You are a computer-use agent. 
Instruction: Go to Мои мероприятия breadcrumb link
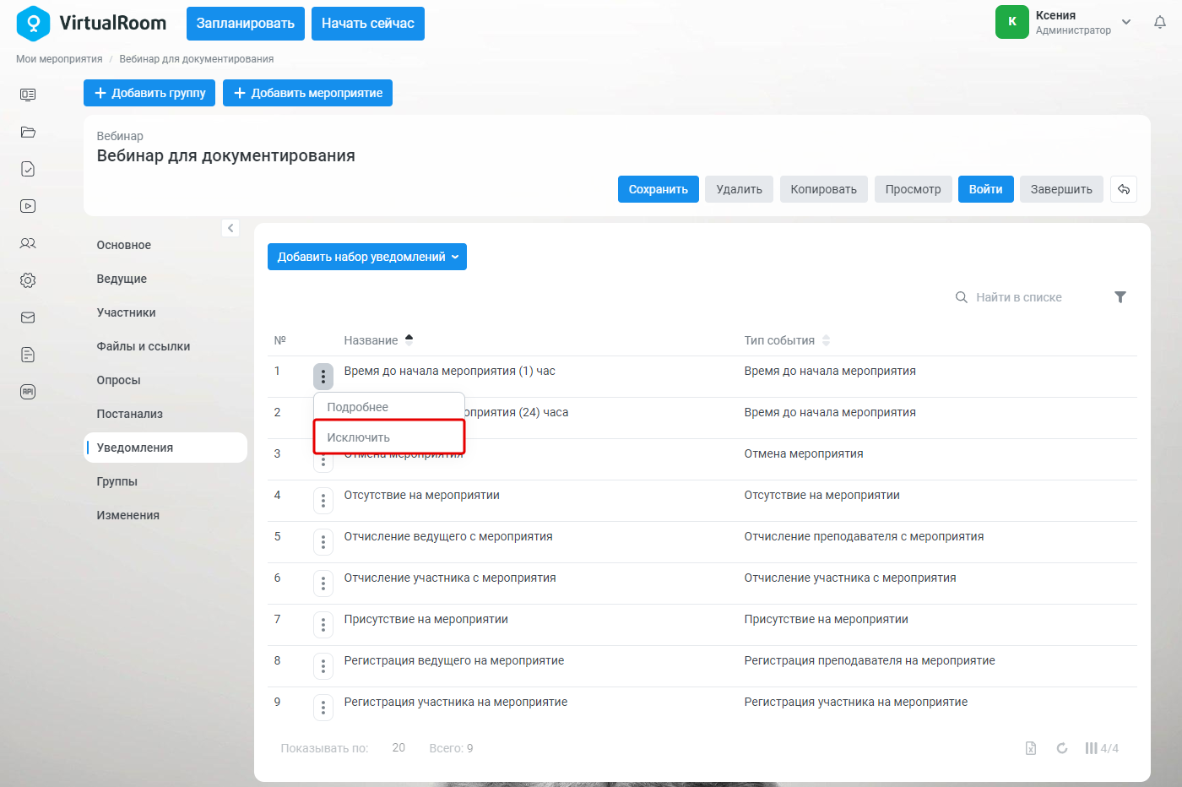(x=59, y=59)
